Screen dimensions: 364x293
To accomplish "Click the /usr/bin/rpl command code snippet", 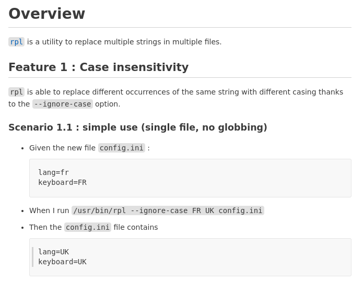I will [x=168, y=210].
